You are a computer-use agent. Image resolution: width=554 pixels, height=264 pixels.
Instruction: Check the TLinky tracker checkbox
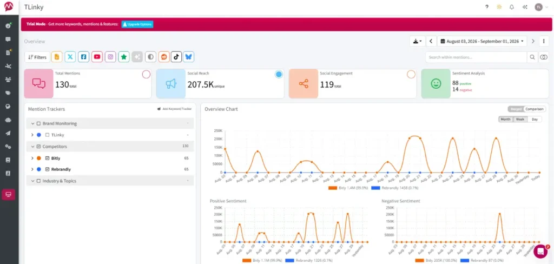48,135
